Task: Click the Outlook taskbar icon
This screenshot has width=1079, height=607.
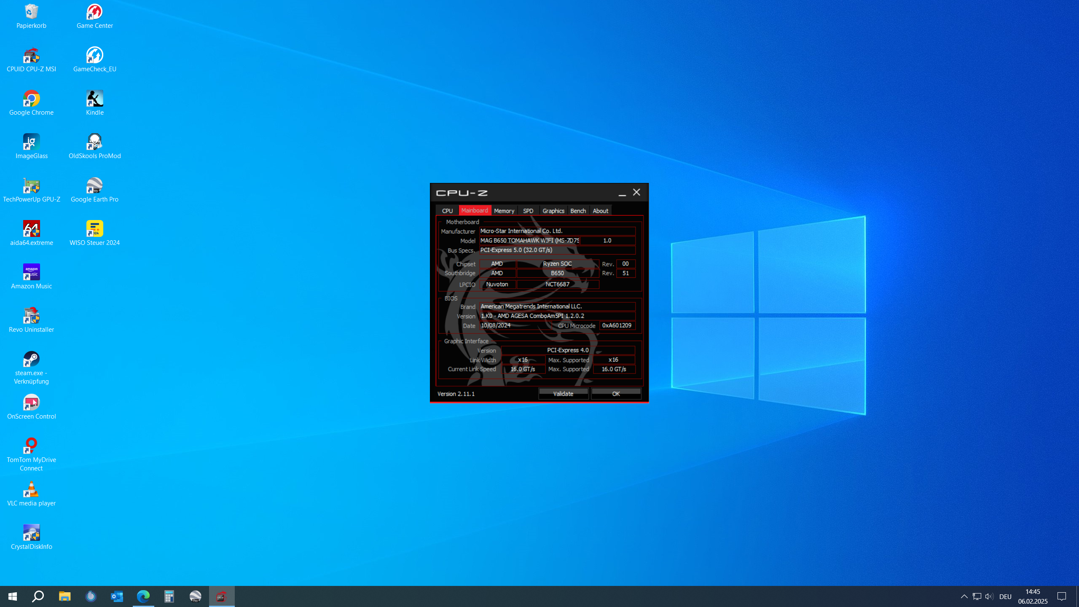Action: (x=117, y=596)
